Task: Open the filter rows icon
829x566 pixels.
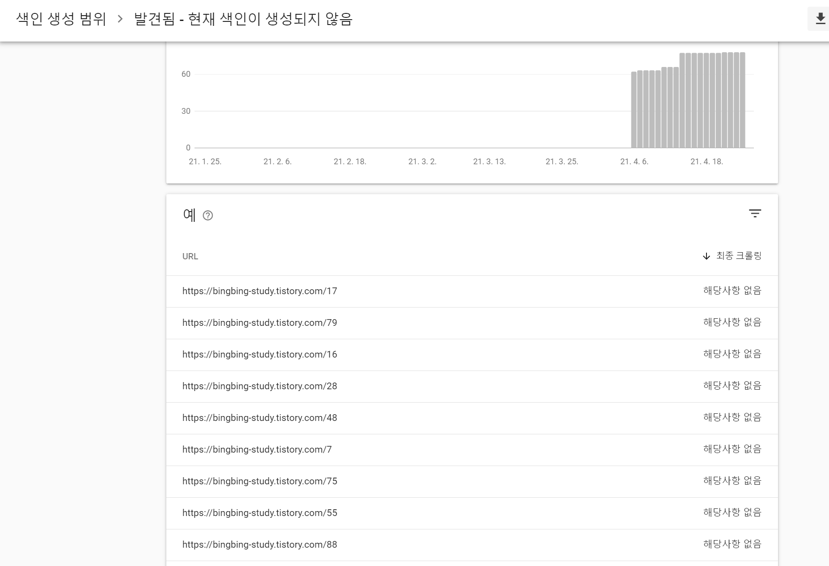Action: coord(755,213)
